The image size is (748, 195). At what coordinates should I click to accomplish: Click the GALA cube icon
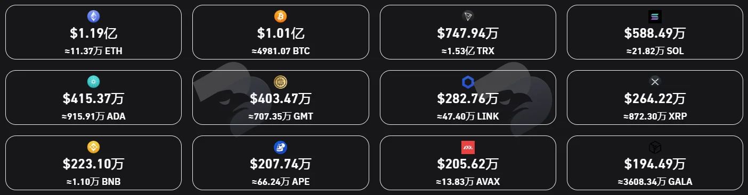(x=655, y=147)
